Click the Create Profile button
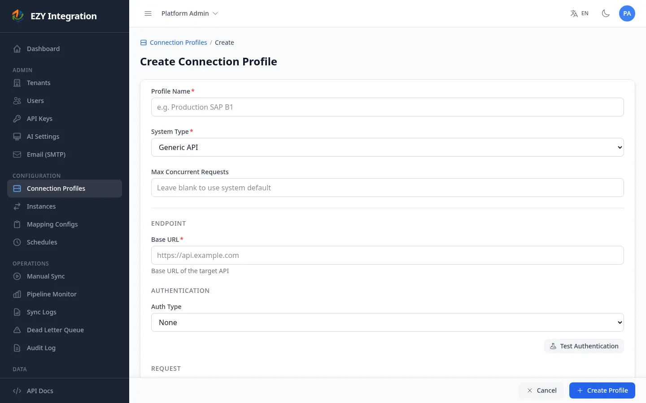 click(602, 390)
